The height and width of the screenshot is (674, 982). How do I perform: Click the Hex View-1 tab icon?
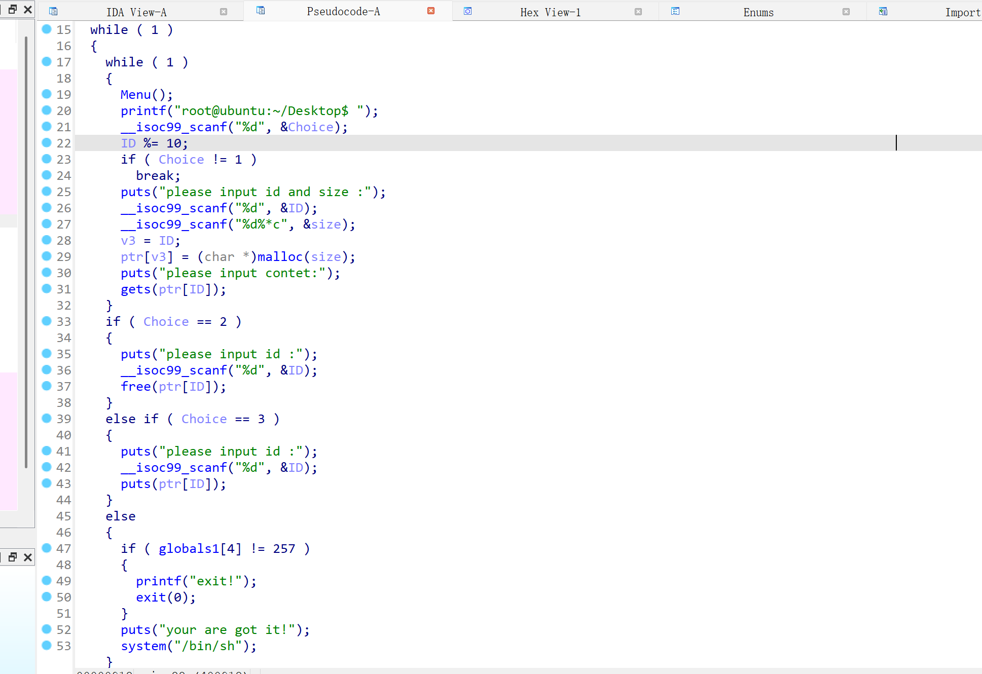[468, 11]
